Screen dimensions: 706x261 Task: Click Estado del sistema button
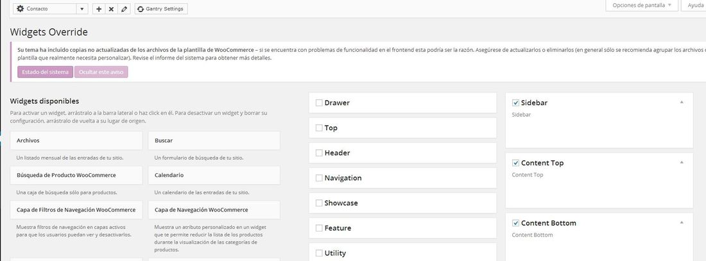coord(45,72)
